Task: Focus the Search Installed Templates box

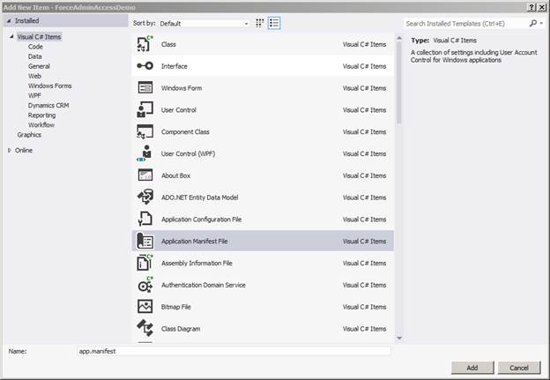Action: [x=465, y=24]
